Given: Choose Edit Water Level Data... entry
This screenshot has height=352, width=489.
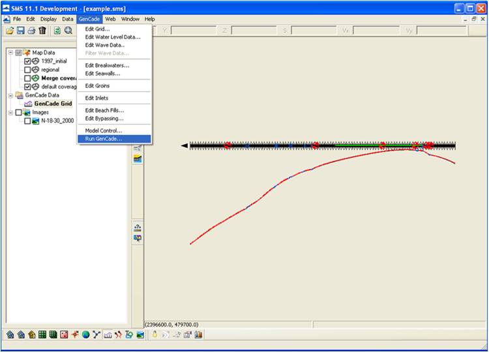Looking at the screenshot, I should (x=114, y=37).
